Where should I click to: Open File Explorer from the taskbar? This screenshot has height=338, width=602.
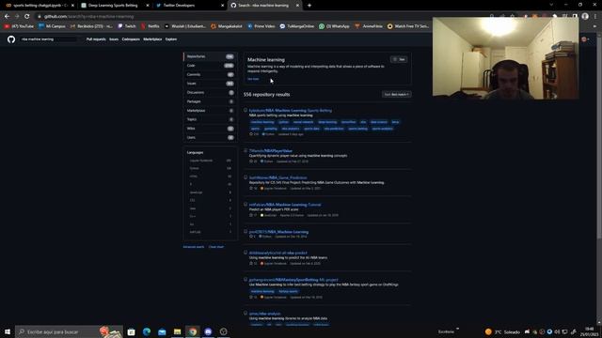[x=178, y=331]
